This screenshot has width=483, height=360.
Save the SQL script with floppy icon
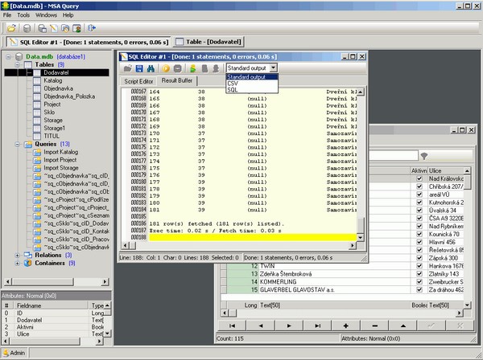pyautogui.click(x=139, y=68)
